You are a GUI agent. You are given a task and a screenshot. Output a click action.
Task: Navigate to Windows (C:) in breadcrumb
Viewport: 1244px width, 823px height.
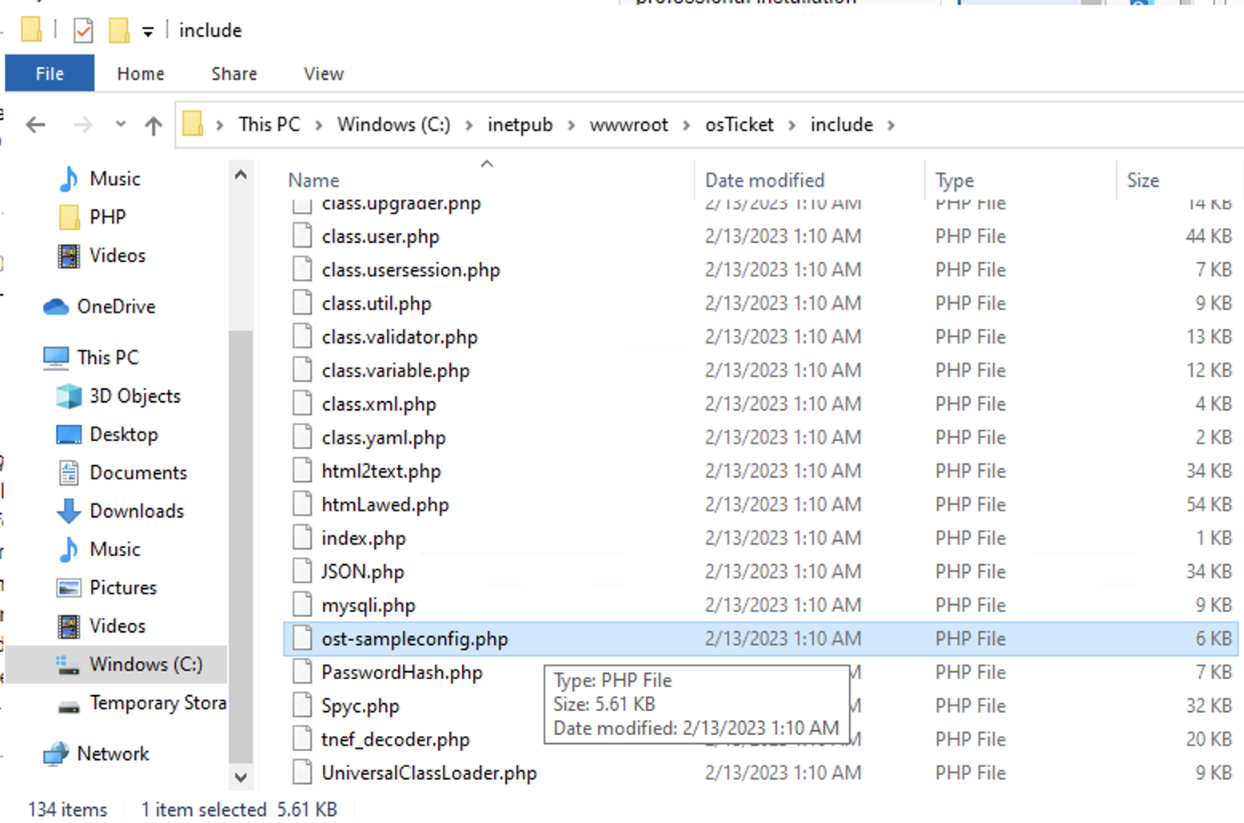coord(393,125)
